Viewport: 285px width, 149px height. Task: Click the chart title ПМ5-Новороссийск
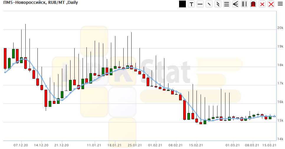23,3
